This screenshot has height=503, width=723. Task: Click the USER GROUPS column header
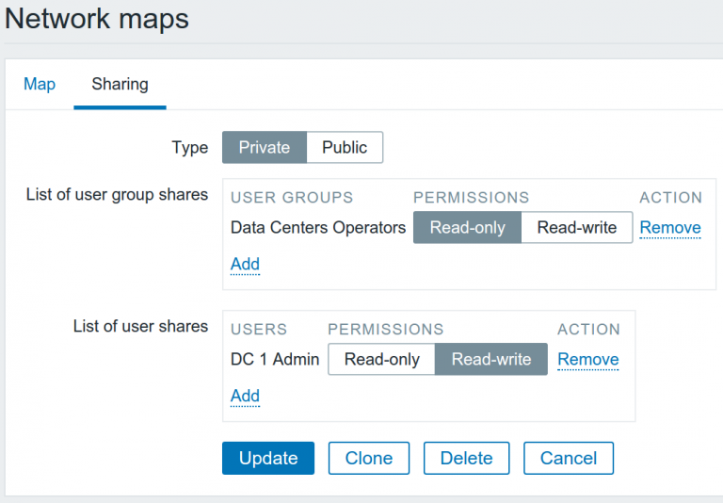[x=292, y=198]
